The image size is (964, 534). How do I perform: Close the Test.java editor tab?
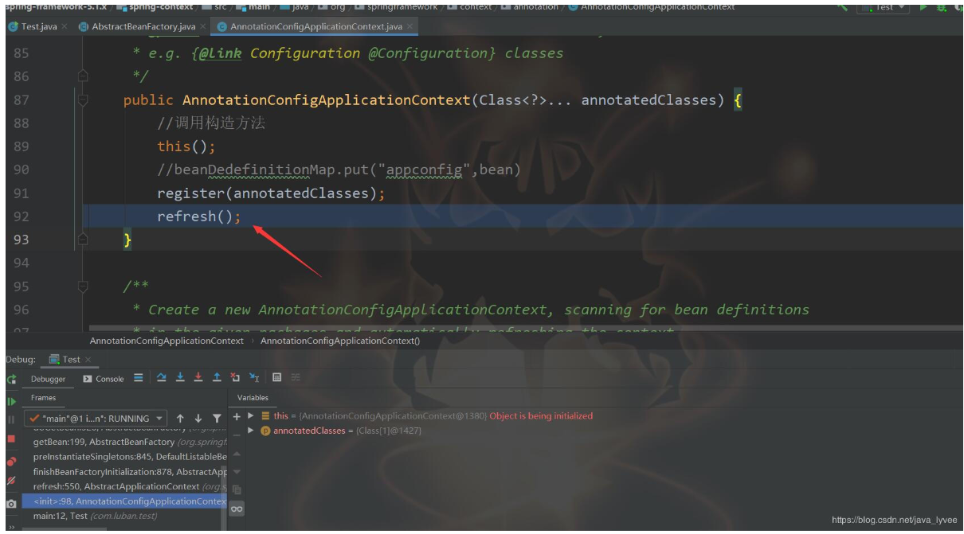click(x=64, y=26)
